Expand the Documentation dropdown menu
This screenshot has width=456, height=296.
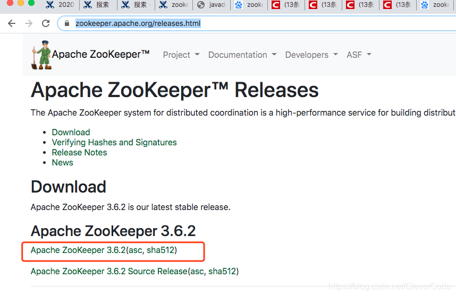click(x=242, y=55)
